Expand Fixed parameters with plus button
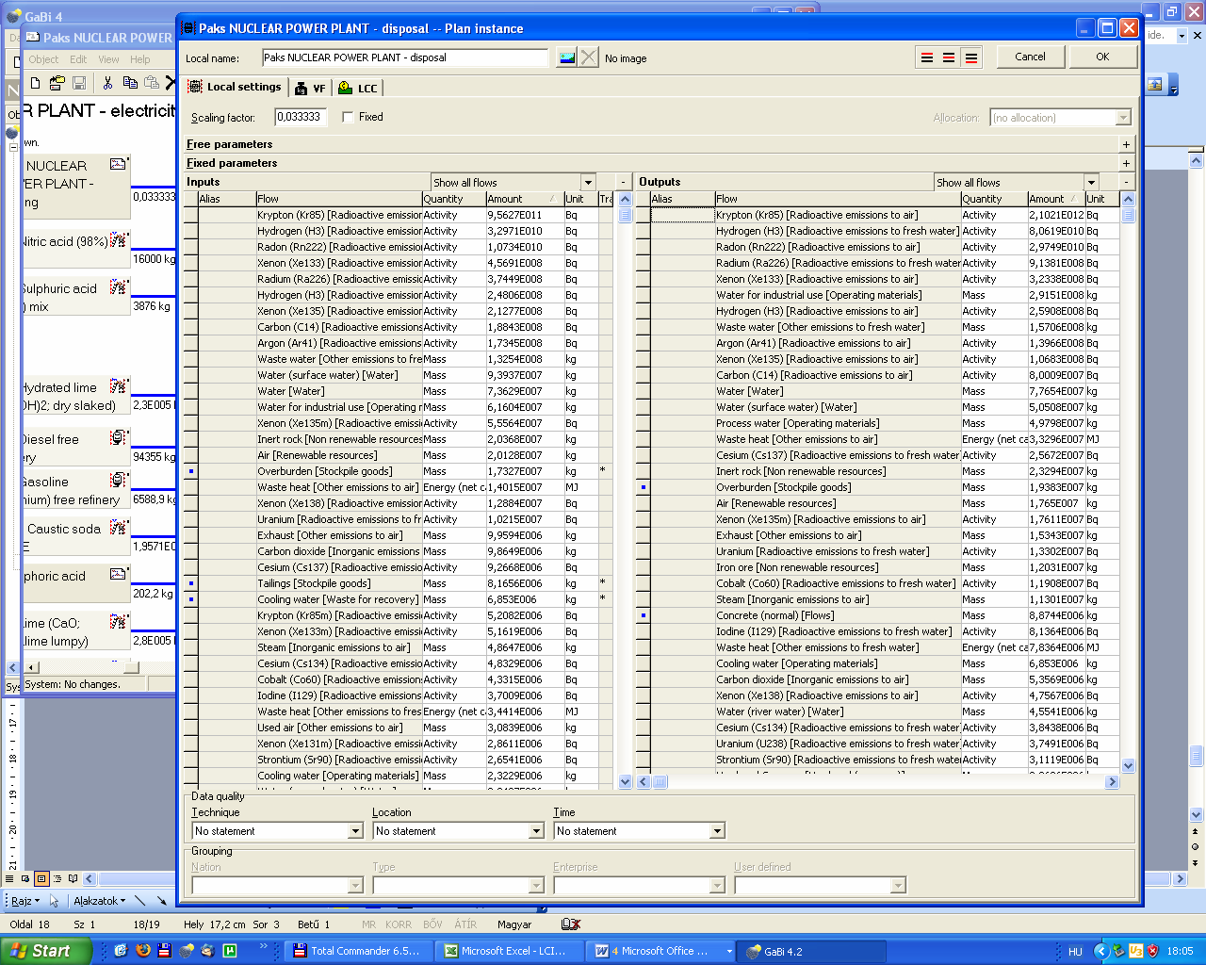The width and height of the screenshot is (1206, 965). [1126, 163]
